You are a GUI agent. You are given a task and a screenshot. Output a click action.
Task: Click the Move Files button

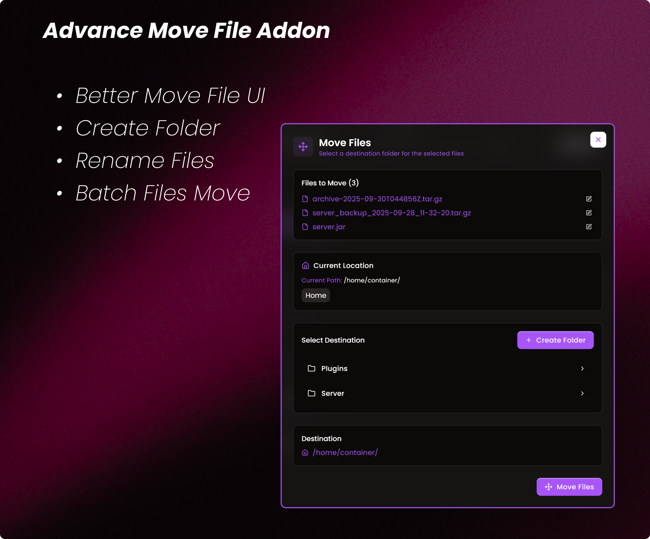[569, 487]
